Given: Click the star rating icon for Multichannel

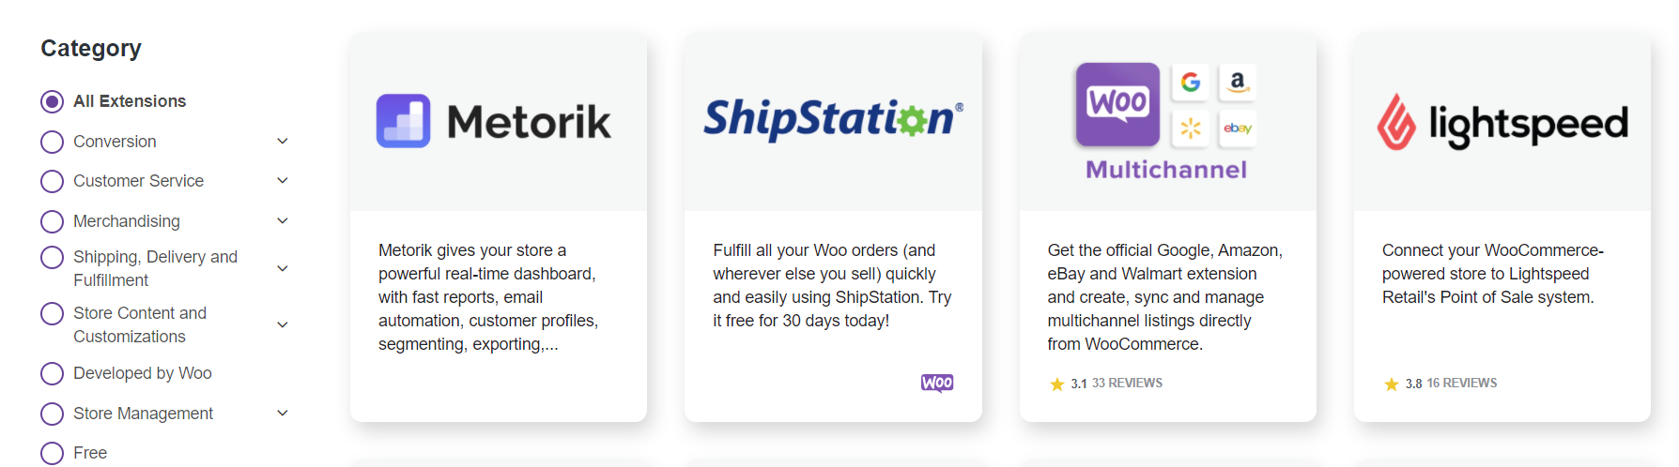Looking at the screenshot, I should 1057,384.
